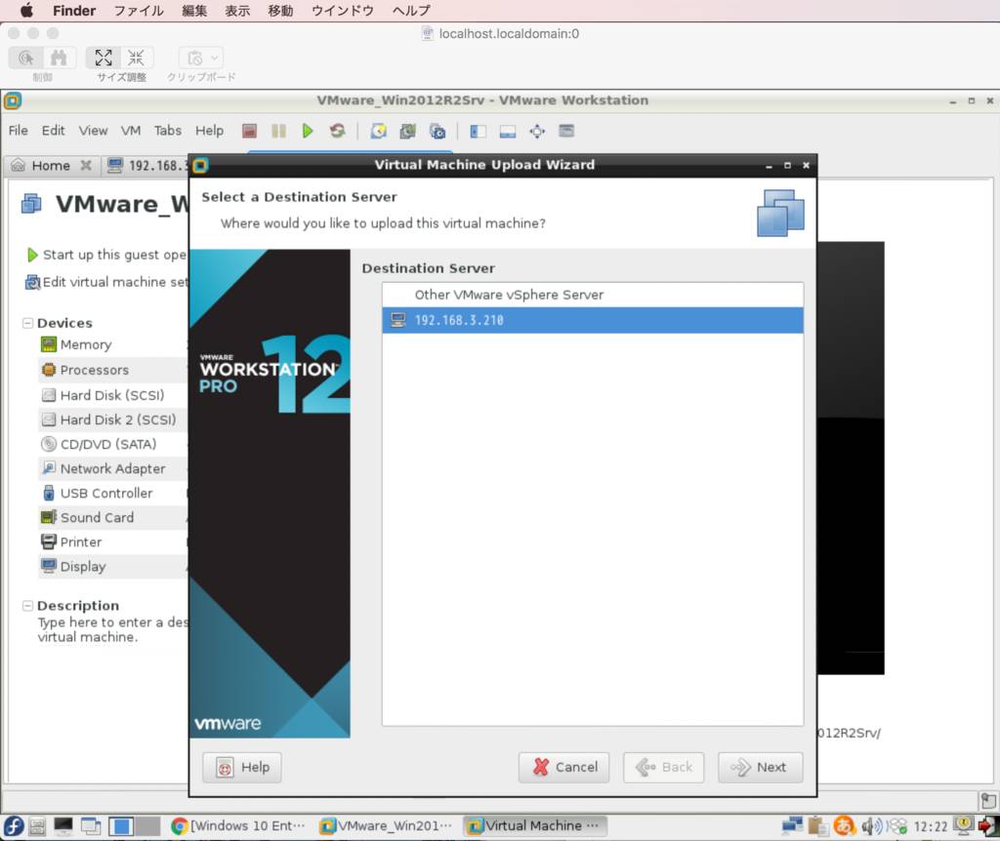Click the VNC shrink size icon
Screen dimensions: 1000x841
click(x=136, y=58)
